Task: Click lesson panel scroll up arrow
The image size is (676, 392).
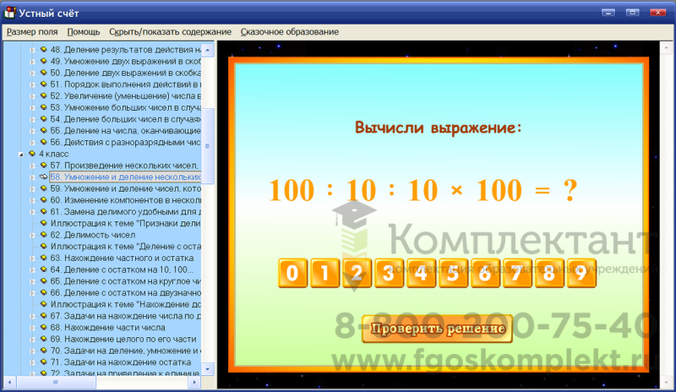Action: [x=666, y=47]
